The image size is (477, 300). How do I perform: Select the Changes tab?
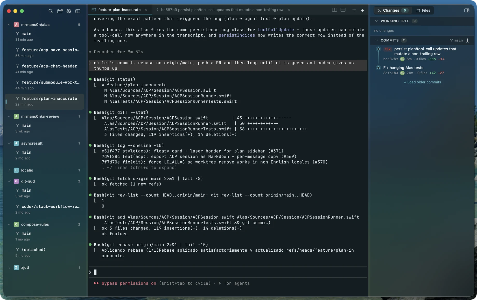pos(392,10)
